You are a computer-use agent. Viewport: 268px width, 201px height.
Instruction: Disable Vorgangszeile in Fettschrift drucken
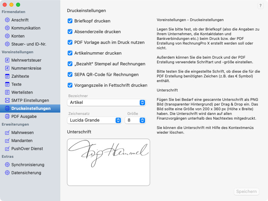coord(70,85)
